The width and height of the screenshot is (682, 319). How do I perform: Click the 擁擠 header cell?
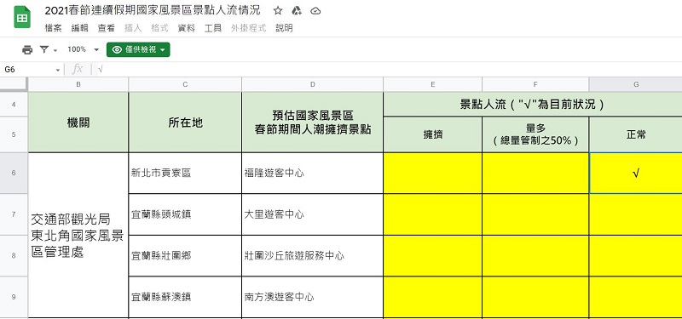pyautogui.click(x=433, y=134)
